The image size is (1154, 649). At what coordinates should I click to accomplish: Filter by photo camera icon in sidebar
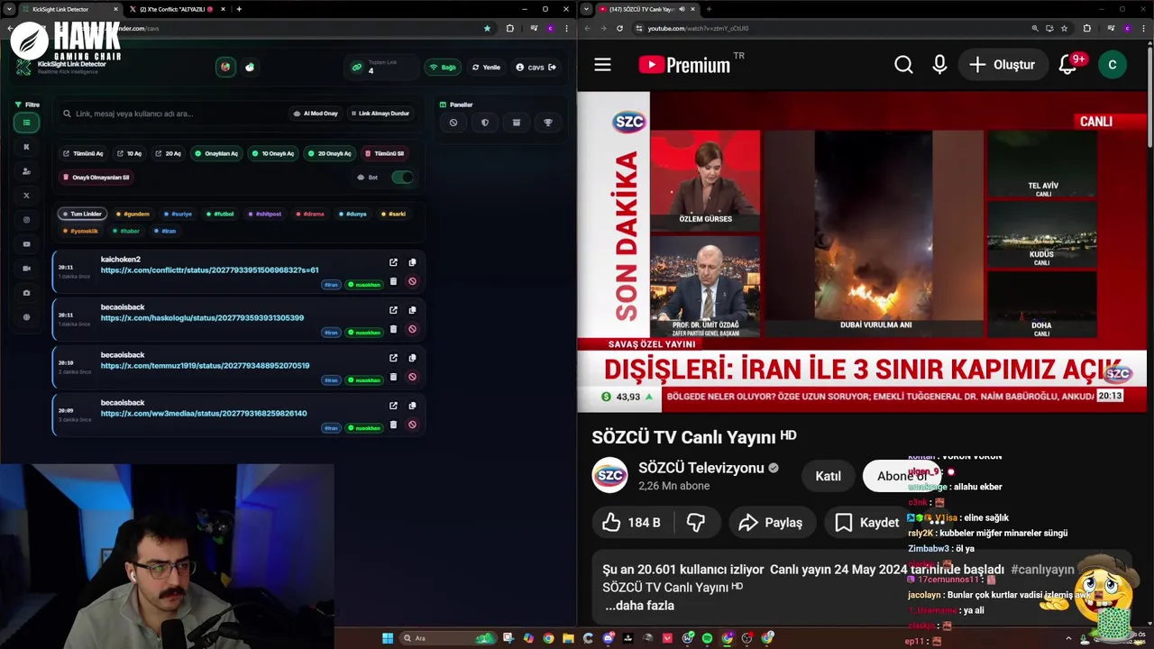tap(26, 293)
